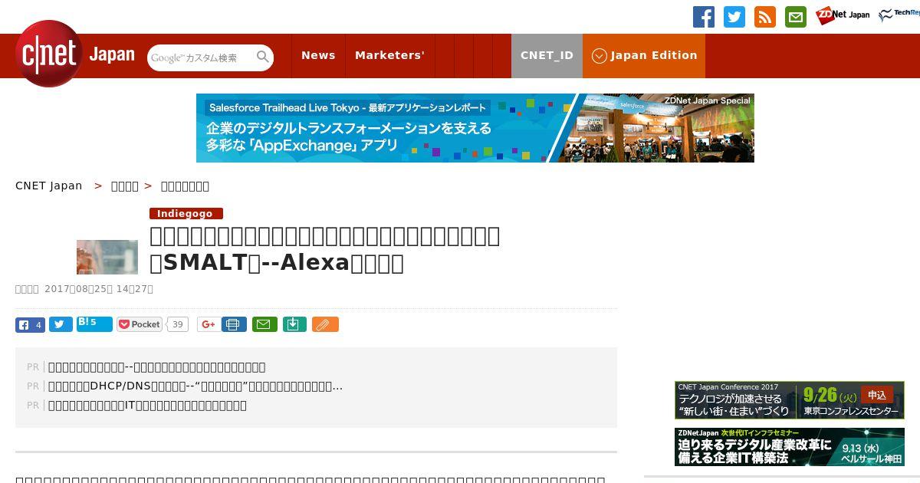Open the article thumbnail image
The image size is (920, 483).
(107, 257)
